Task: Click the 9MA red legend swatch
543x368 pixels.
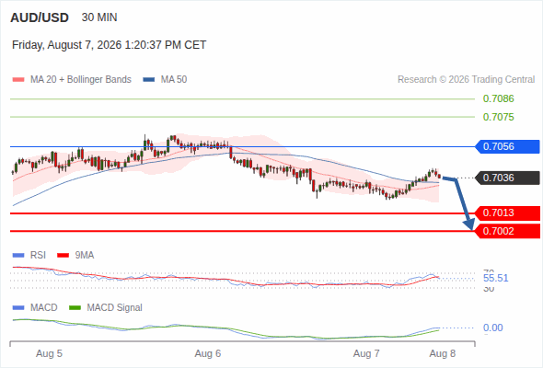Action: pyautogui.click(x=63, y=256)
